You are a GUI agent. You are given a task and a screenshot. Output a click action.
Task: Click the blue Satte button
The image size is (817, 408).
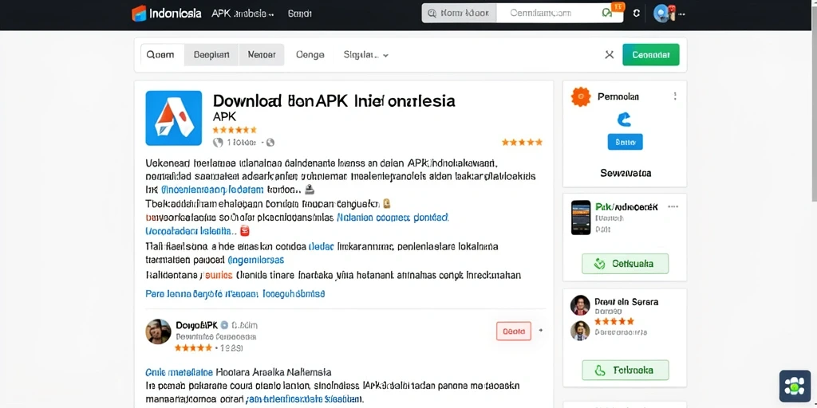(x=626, y=142)
